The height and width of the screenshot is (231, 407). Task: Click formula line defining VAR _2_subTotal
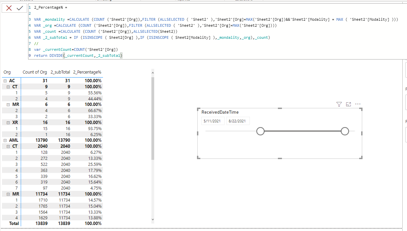[152, 37]
